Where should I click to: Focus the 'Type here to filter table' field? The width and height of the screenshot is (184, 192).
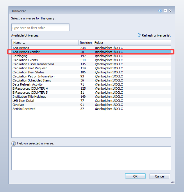(x=40, y=27)
